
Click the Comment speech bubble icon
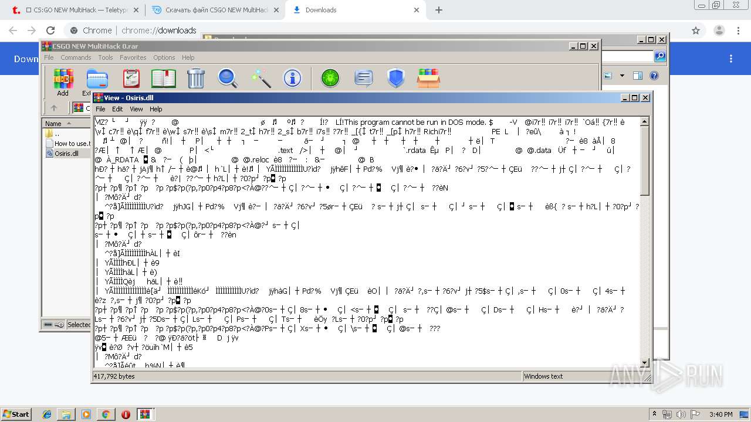pos(364,78)
